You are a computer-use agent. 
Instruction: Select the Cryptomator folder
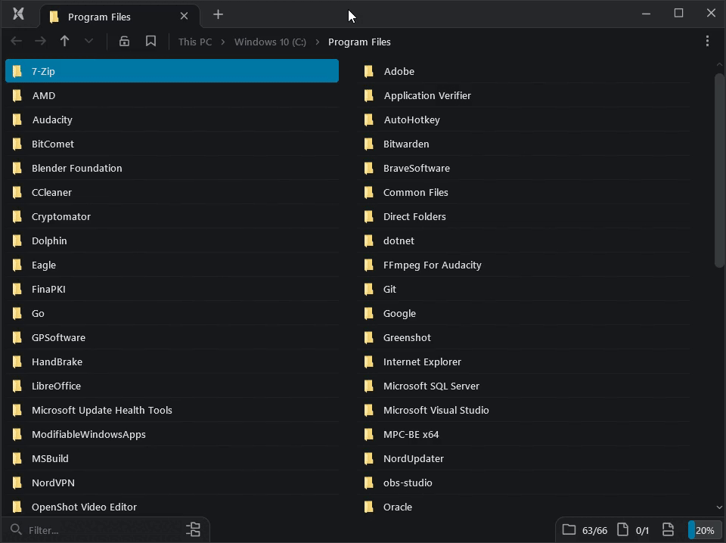click(172, 216)
